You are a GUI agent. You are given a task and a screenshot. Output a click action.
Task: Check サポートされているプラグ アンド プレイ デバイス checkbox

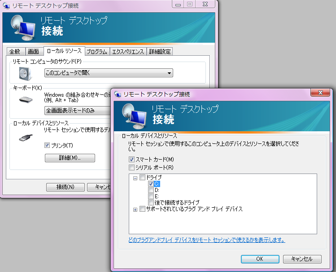pos(142,209)
